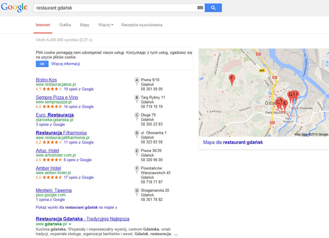Click phone number 58 320 96 00
Image resolution: width=329 pixels, height=238 pixels.
[152, 160]
